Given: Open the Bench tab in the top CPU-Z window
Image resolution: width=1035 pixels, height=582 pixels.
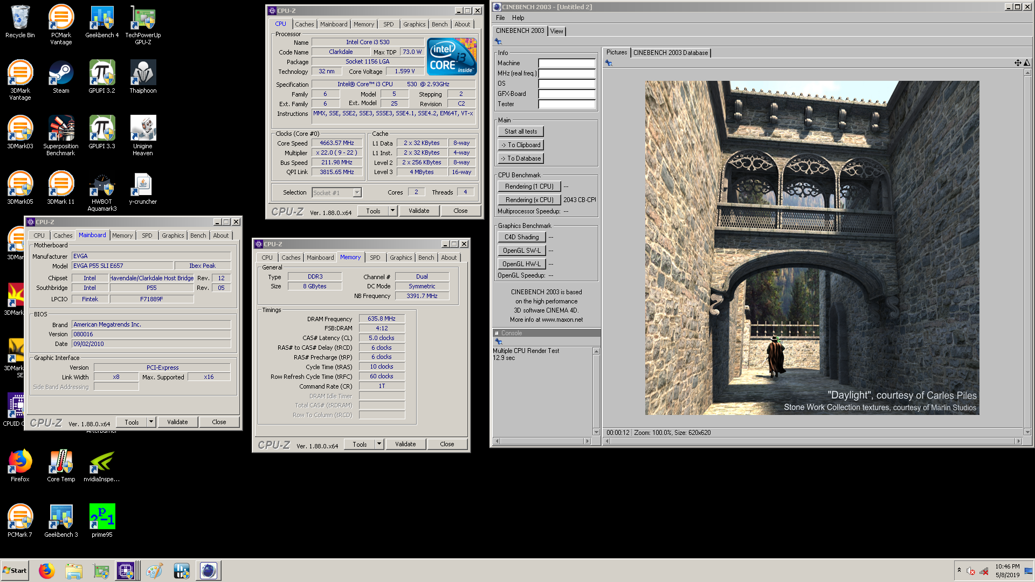Looking at the screenshot, I should pyautogui.click(x=439, y=24).
